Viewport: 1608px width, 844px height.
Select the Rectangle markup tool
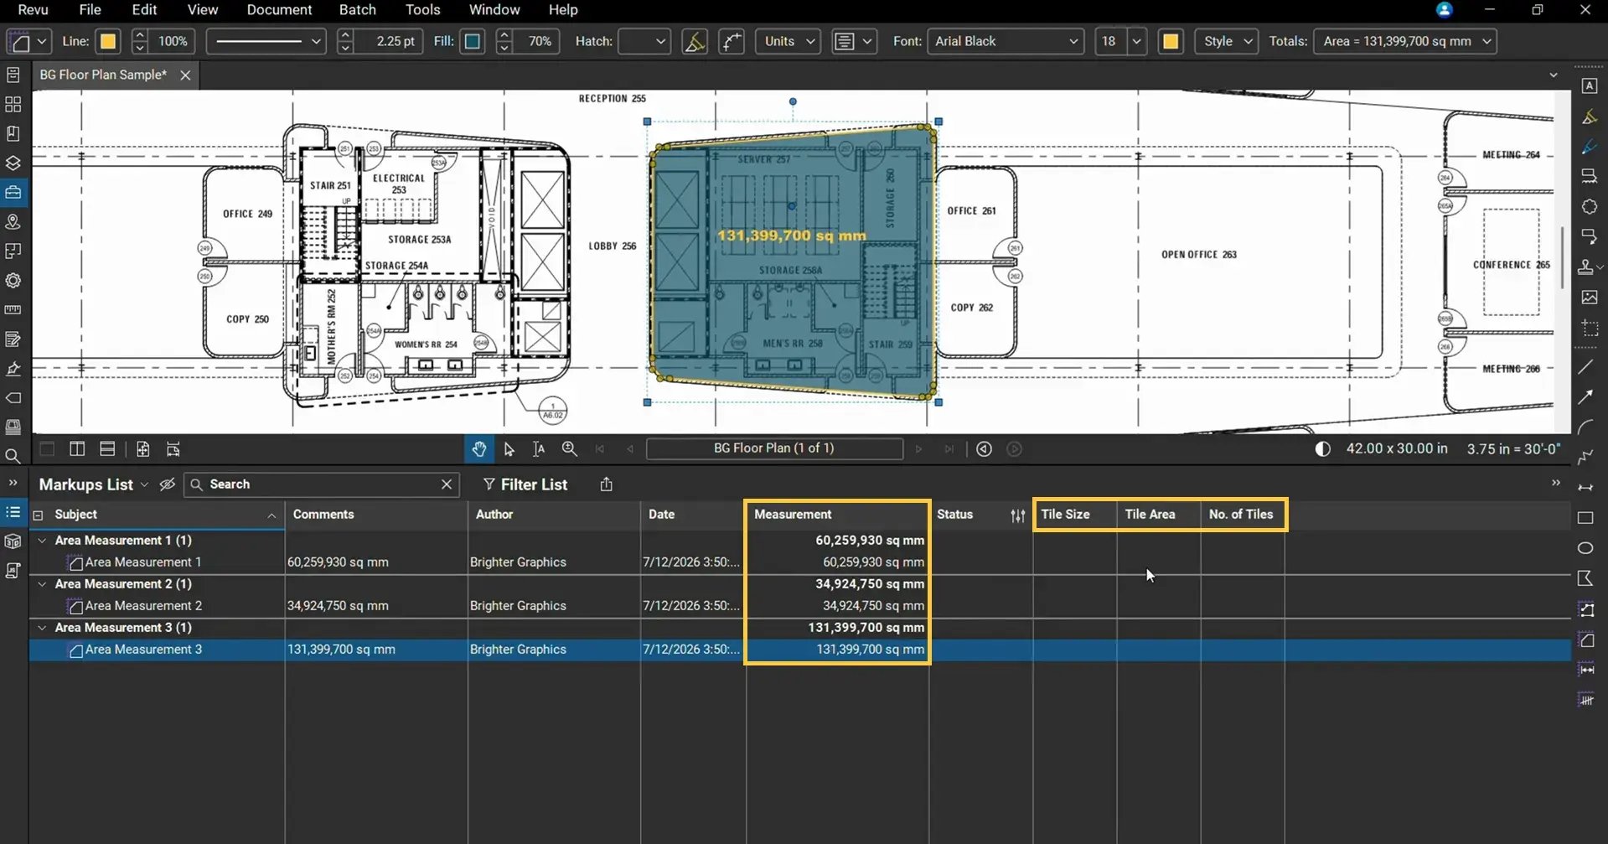pyautogui.click(x=1585, y=518)
